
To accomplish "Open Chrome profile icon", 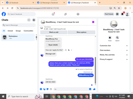I will point(125,8).
